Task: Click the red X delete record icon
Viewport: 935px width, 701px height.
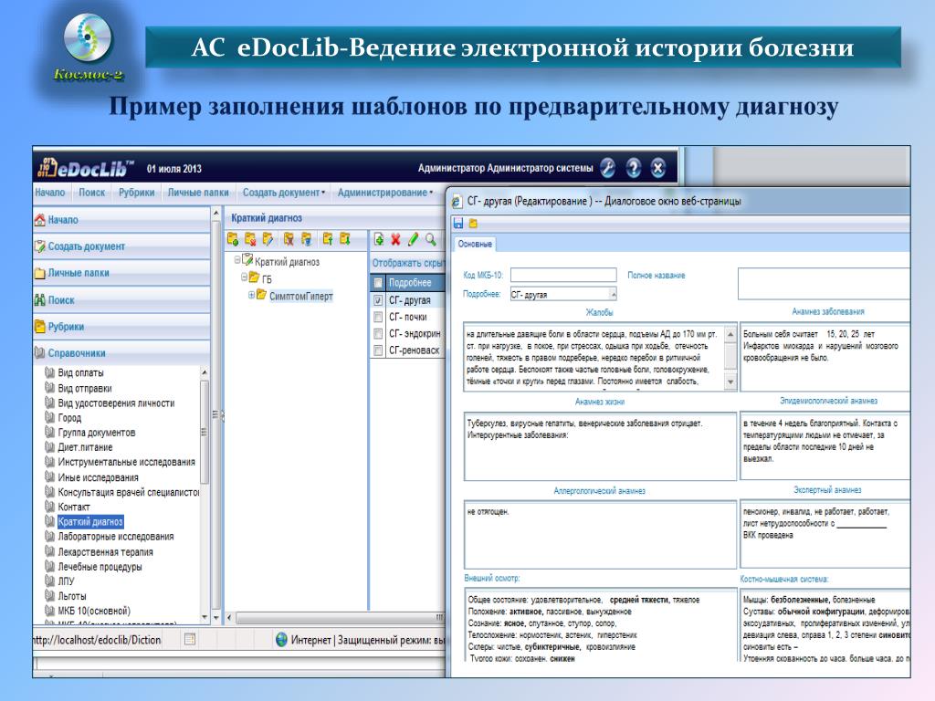Action: (x=395, y=240)
